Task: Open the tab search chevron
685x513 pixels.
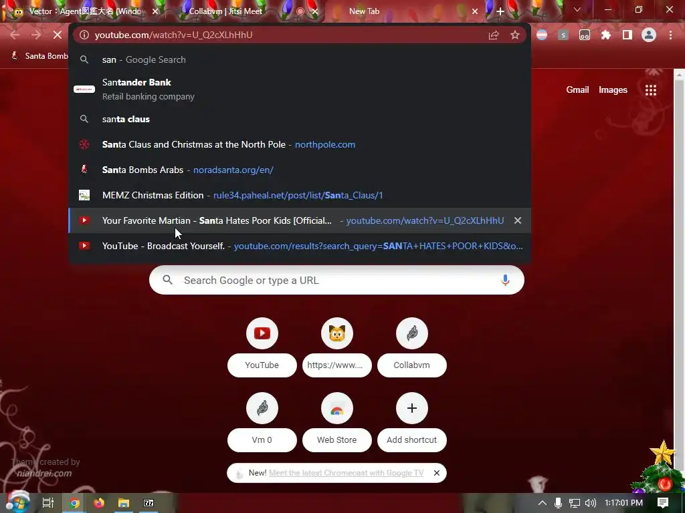Action: pyautogui.click(x=577, y=9)
